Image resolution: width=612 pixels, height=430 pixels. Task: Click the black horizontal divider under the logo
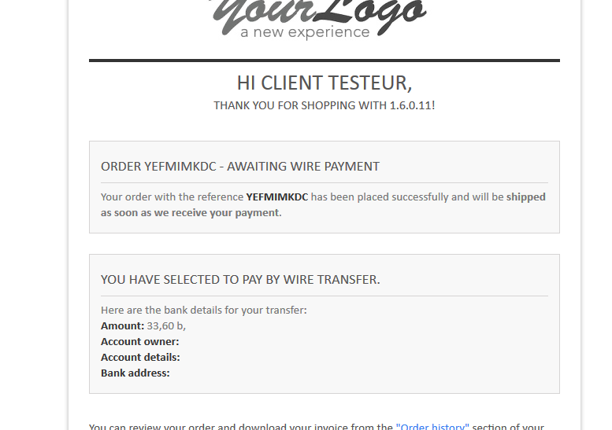[x=325, y=61]
